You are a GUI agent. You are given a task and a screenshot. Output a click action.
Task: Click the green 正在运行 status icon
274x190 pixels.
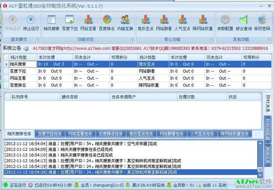coord(6,185)
